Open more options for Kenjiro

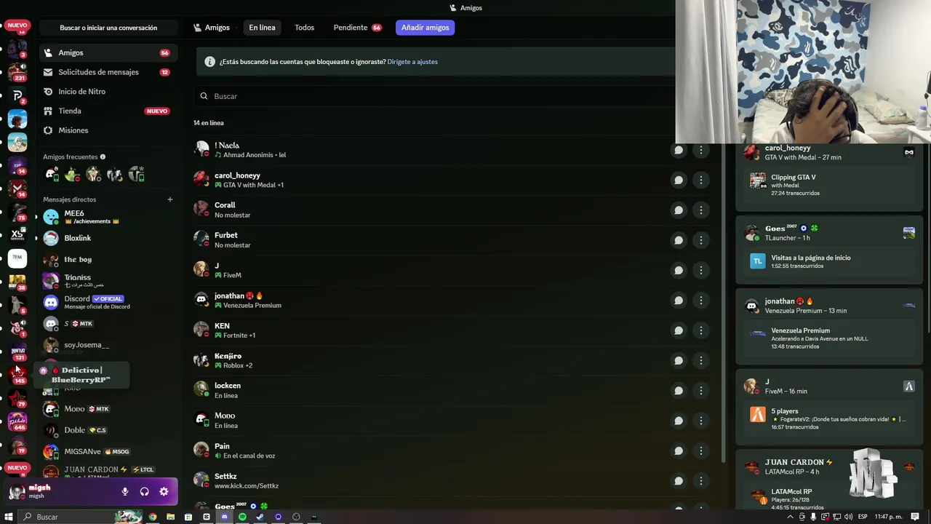[701, 360]
